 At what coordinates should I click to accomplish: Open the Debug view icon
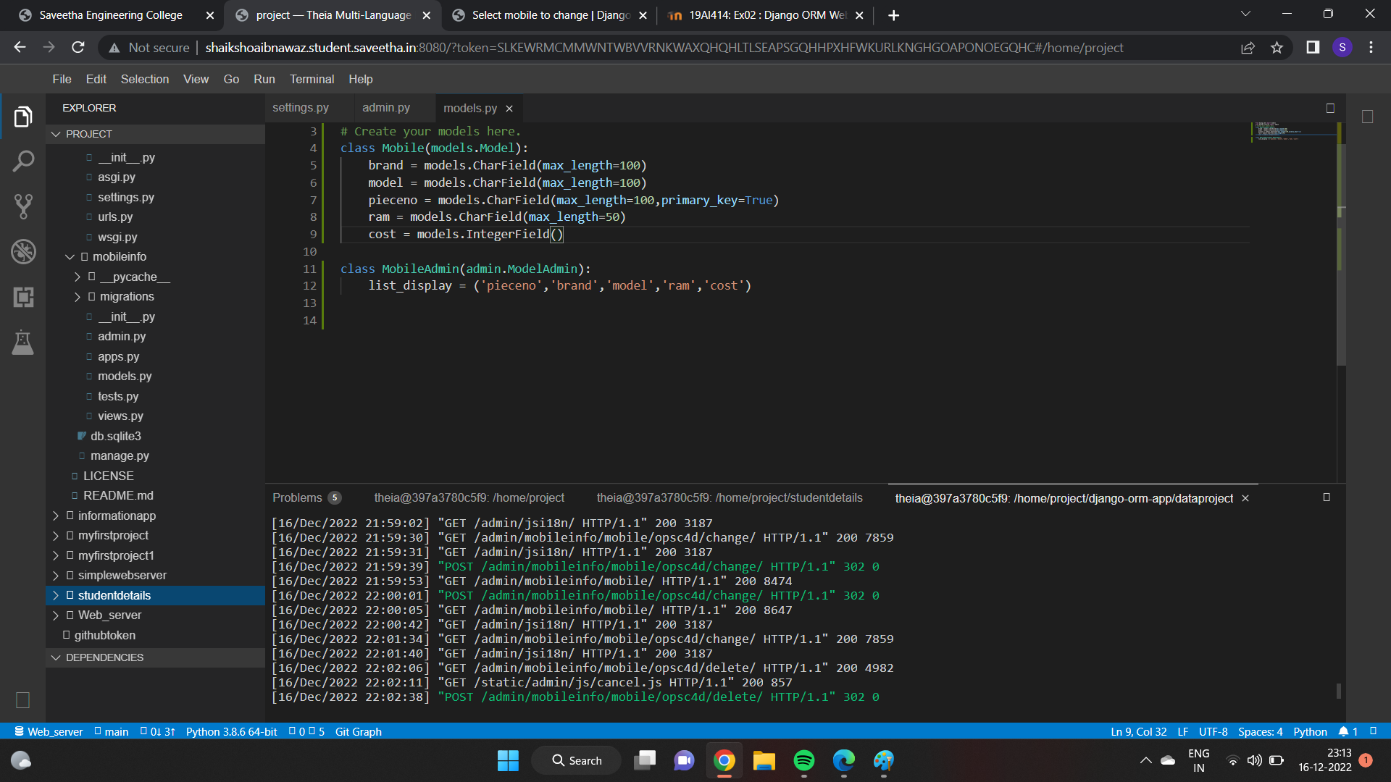point(23,252)
